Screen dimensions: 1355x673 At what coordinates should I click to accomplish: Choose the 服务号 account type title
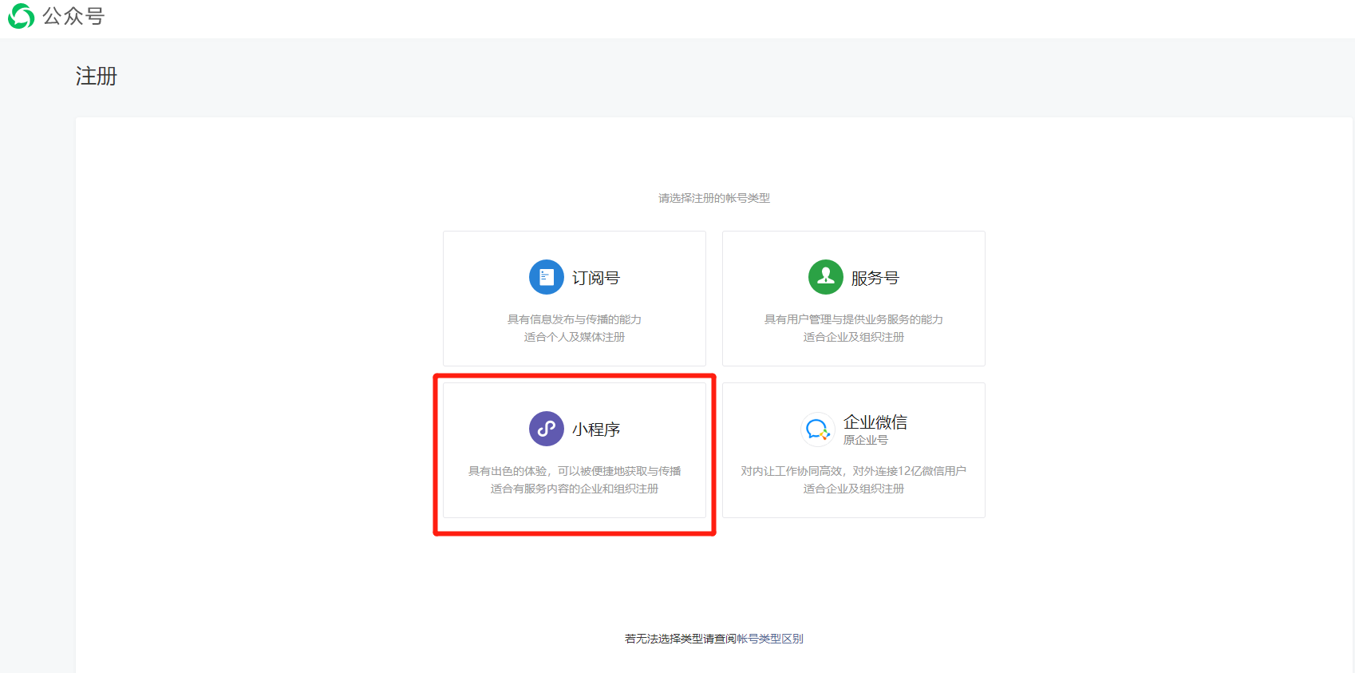tap(875, 278)
